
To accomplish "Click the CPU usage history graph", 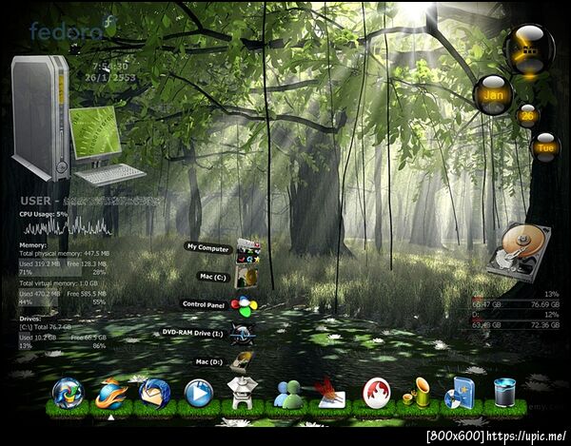I will click(68, 226).
